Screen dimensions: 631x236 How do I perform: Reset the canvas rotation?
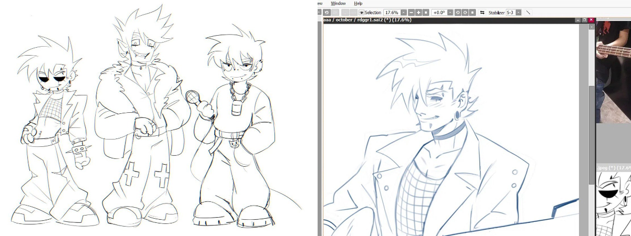click(472, 12)
